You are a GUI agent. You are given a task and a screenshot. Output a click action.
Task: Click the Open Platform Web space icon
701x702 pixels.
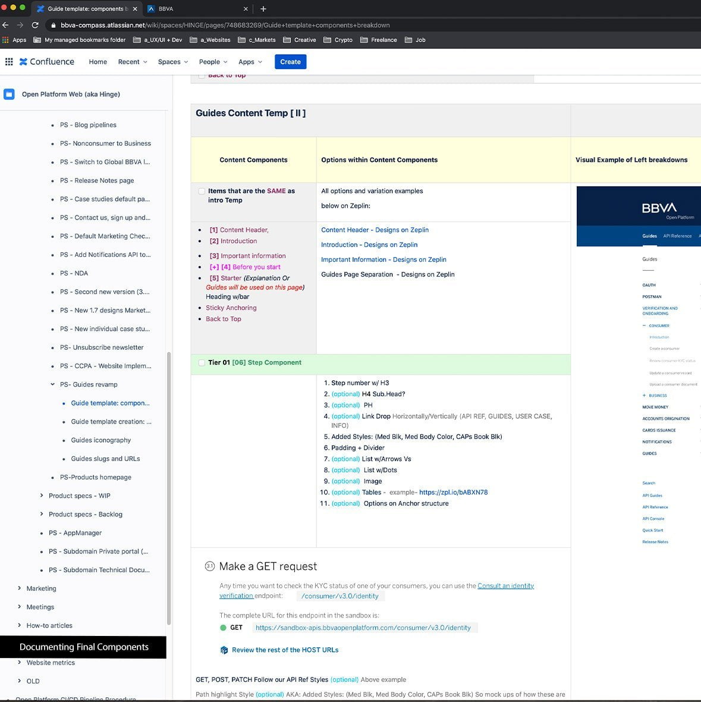[9, 94]
